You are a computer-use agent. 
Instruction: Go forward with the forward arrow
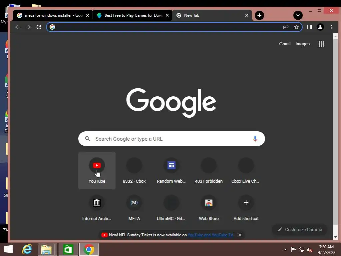pos(28,27)
